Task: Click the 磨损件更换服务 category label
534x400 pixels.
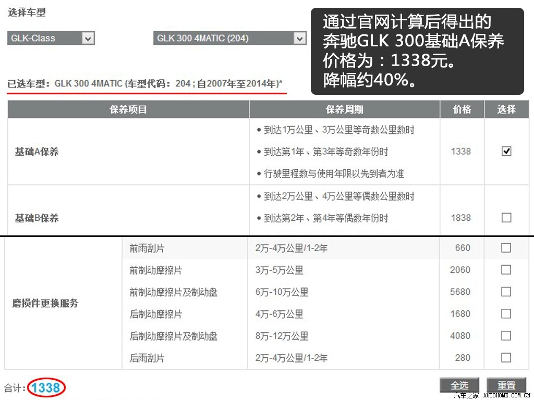Action: coord(45,303)
